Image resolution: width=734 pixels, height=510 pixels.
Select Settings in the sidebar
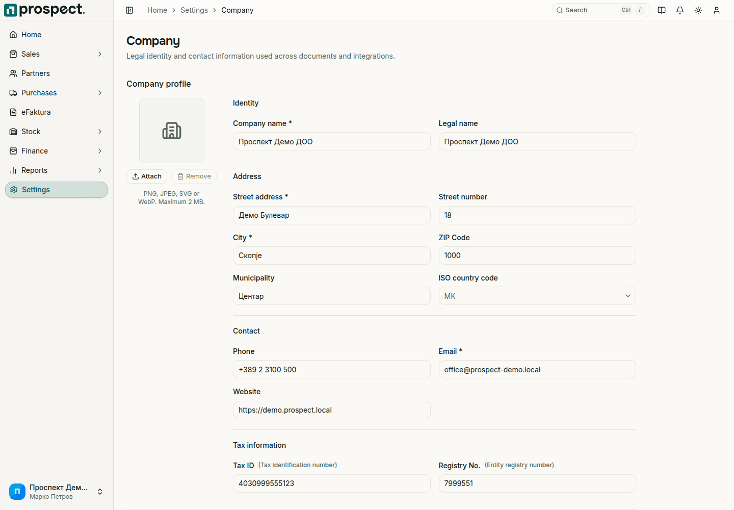click(57, 190)
